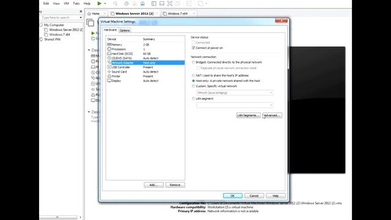The height and width of the screenshot is (220, 391).
Task: Toggle Replicate physical network connection state
Action: (x=198, y=68)
